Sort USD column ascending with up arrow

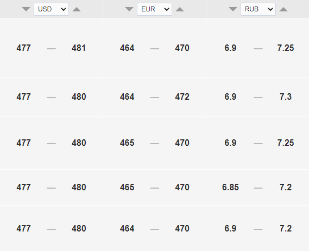click(x=77, y=9)
